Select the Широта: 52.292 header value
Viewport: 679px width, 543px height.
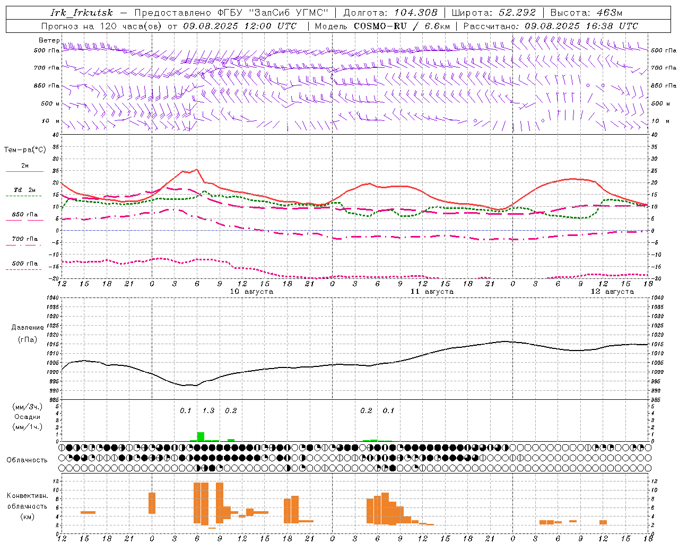pyautogui.click(x=494, y=13)
